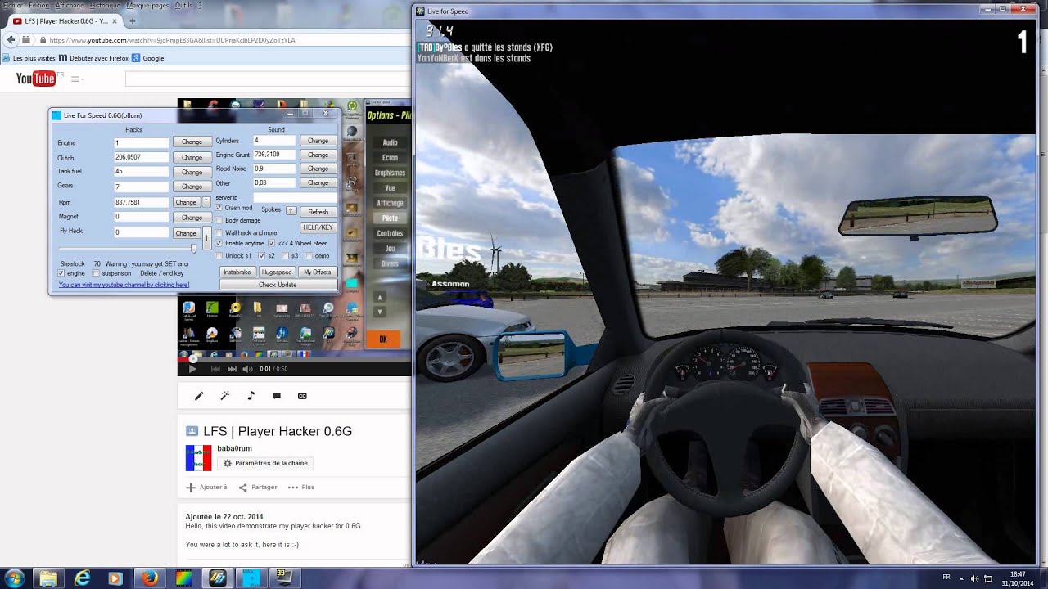Open the Les plus visités bookmark
The image size is (1048, 589).
(30, 58)
